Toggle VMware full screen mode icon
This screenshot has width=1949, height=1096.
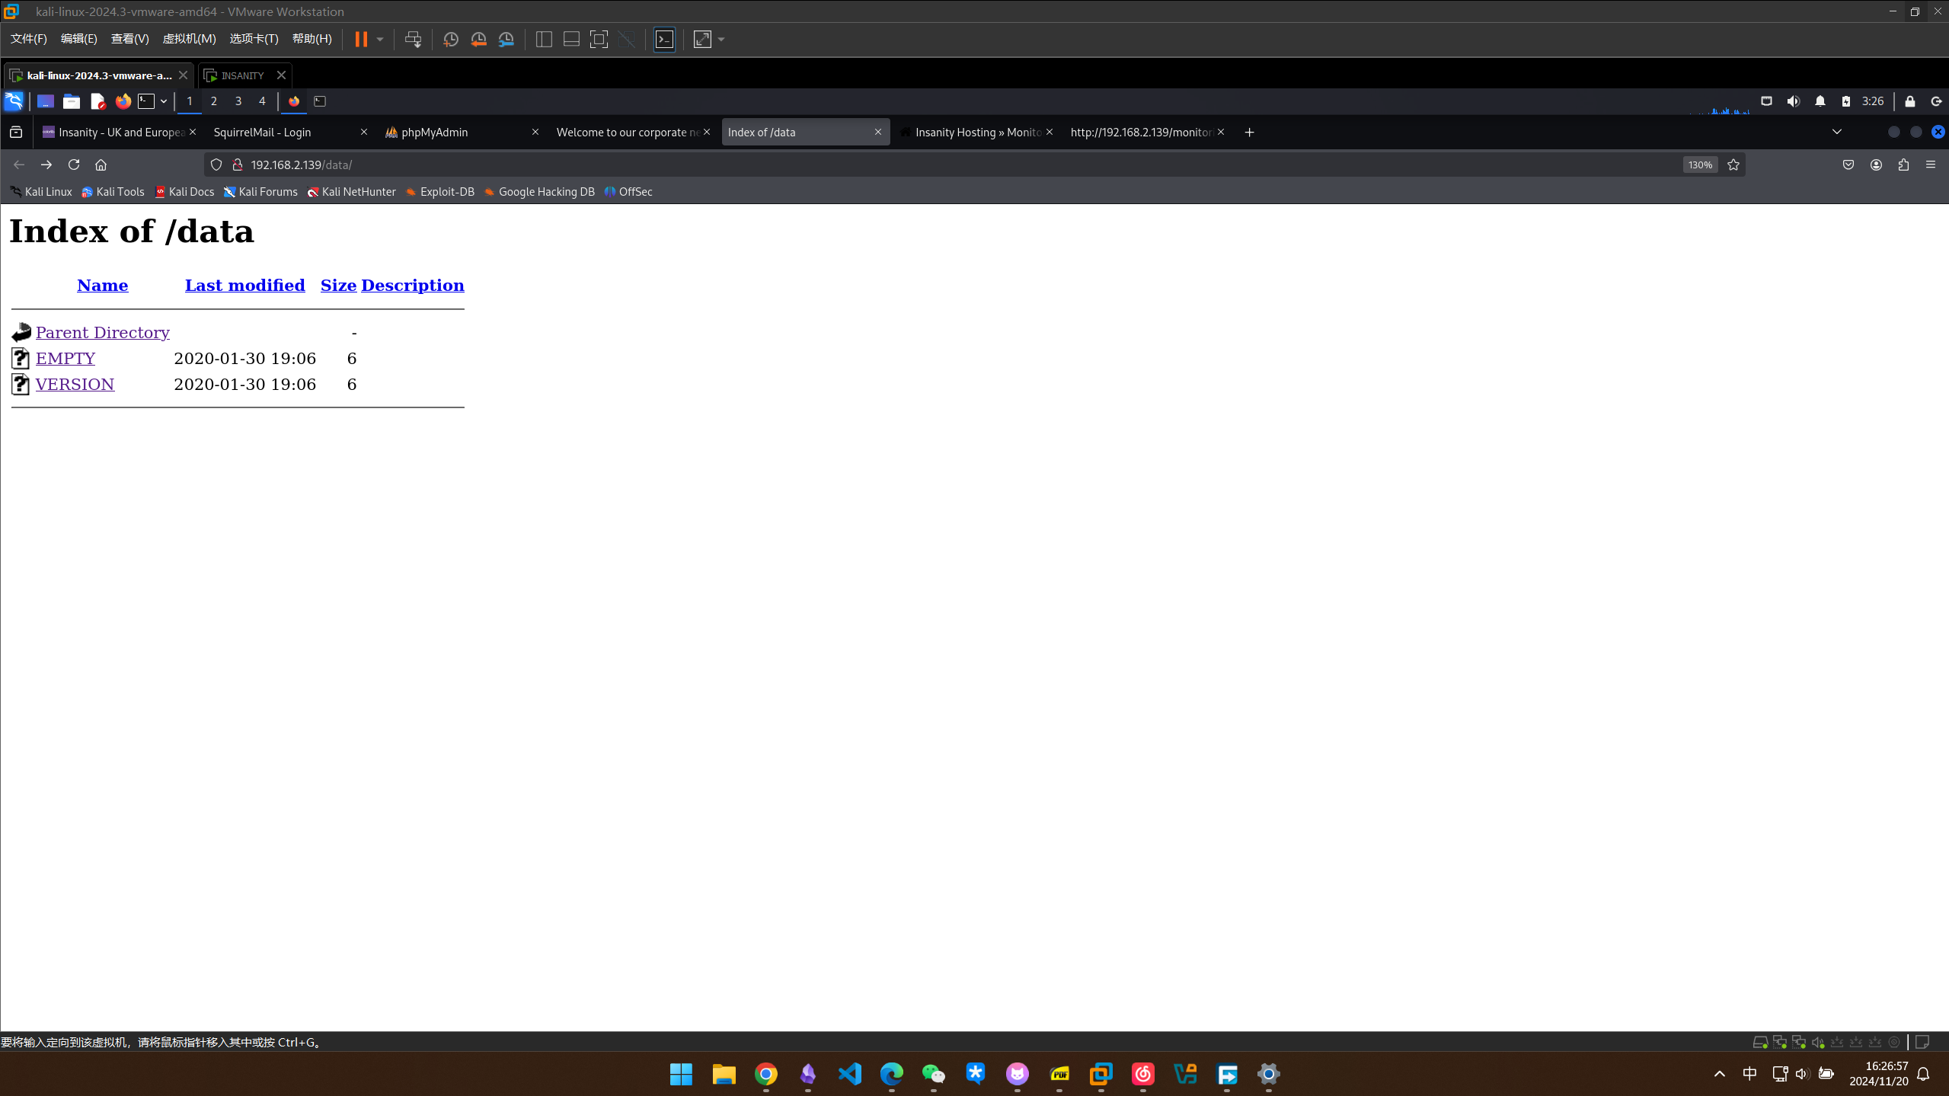(599, 40)
